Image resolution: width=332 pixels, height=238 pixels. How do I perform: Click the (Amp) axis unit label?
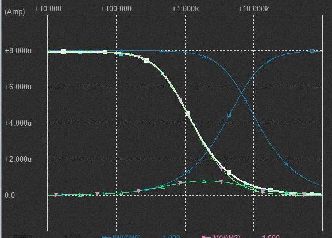[14, 12]
